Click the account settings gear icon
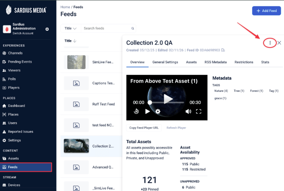The width and height of the screenshot is (284, 191). [x=47, y=29]
